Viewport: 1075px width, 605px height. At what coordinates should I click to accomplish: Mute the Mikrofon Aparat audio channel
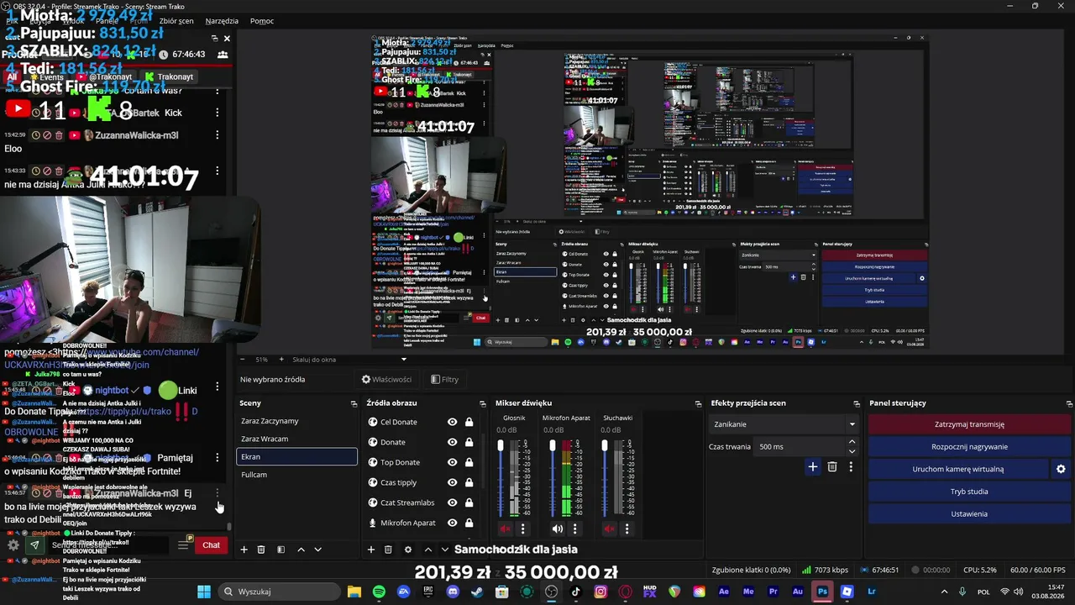[557, 529]
